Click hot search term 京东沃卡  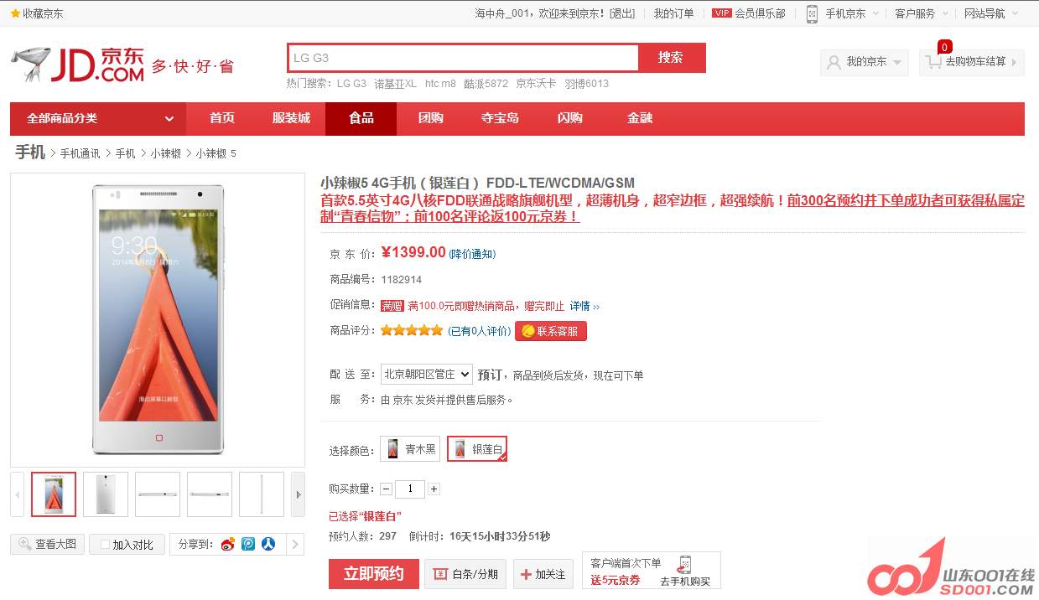tap(536, 84)
